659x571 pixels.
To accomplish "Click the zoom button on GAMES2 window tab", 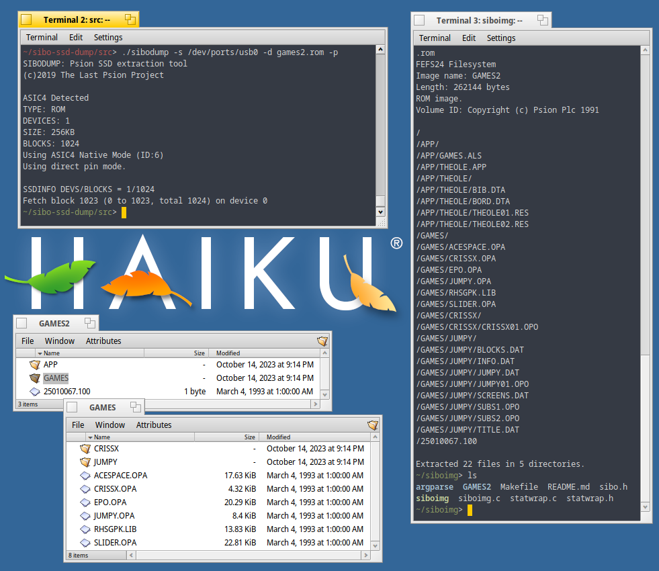I will (90, 323).
